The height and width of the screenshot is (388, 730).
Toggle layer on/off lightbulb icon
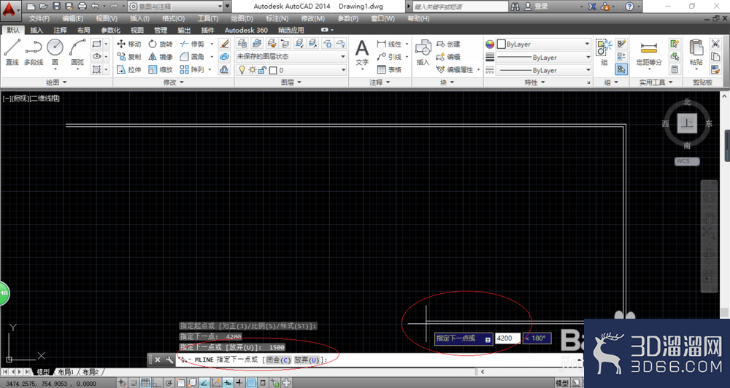tap(242, 70)
